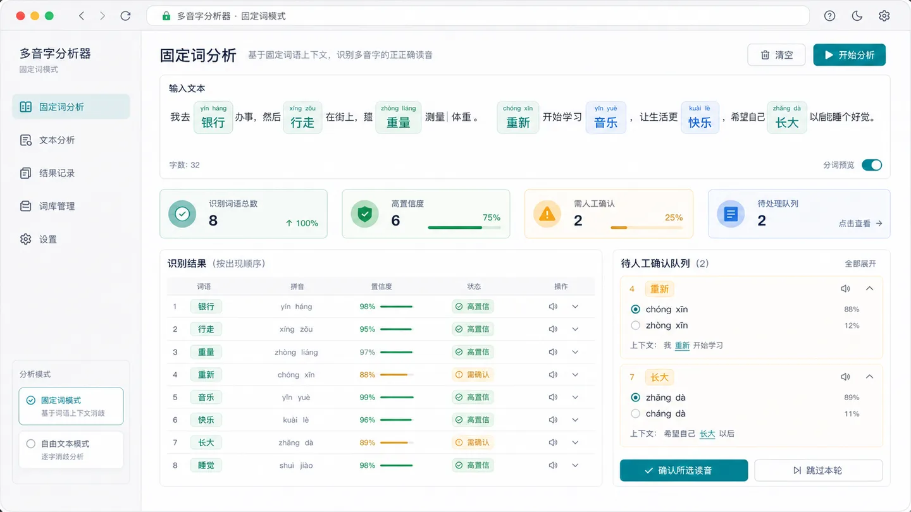Play audio for 银行 result row
Screen dimensions: 911x512
click(553, 307)
